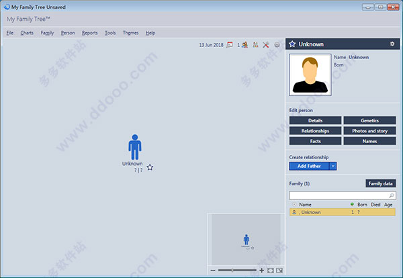Expand the Add Father dropdown arrow
403x278 pixels.
[332, 166]
